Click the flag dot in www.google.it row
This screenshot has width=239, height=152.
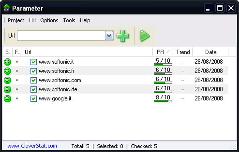tap(17, 98)
